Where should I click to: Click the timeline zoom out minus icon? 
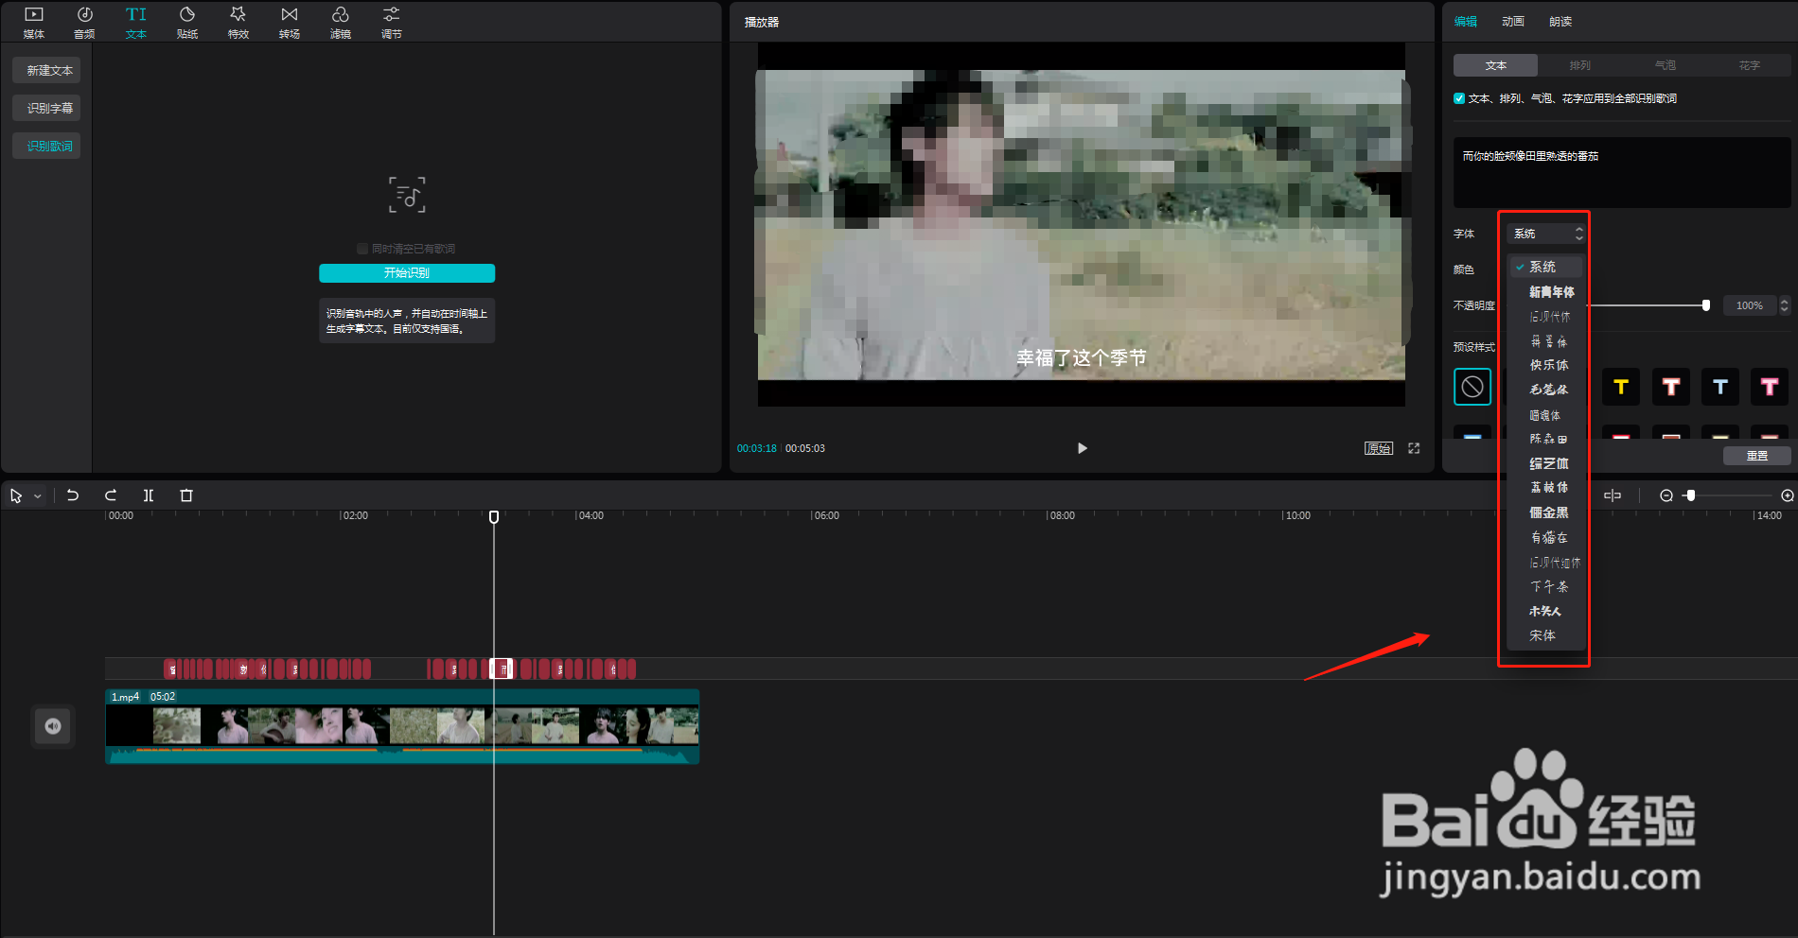tap(1666, 495)
